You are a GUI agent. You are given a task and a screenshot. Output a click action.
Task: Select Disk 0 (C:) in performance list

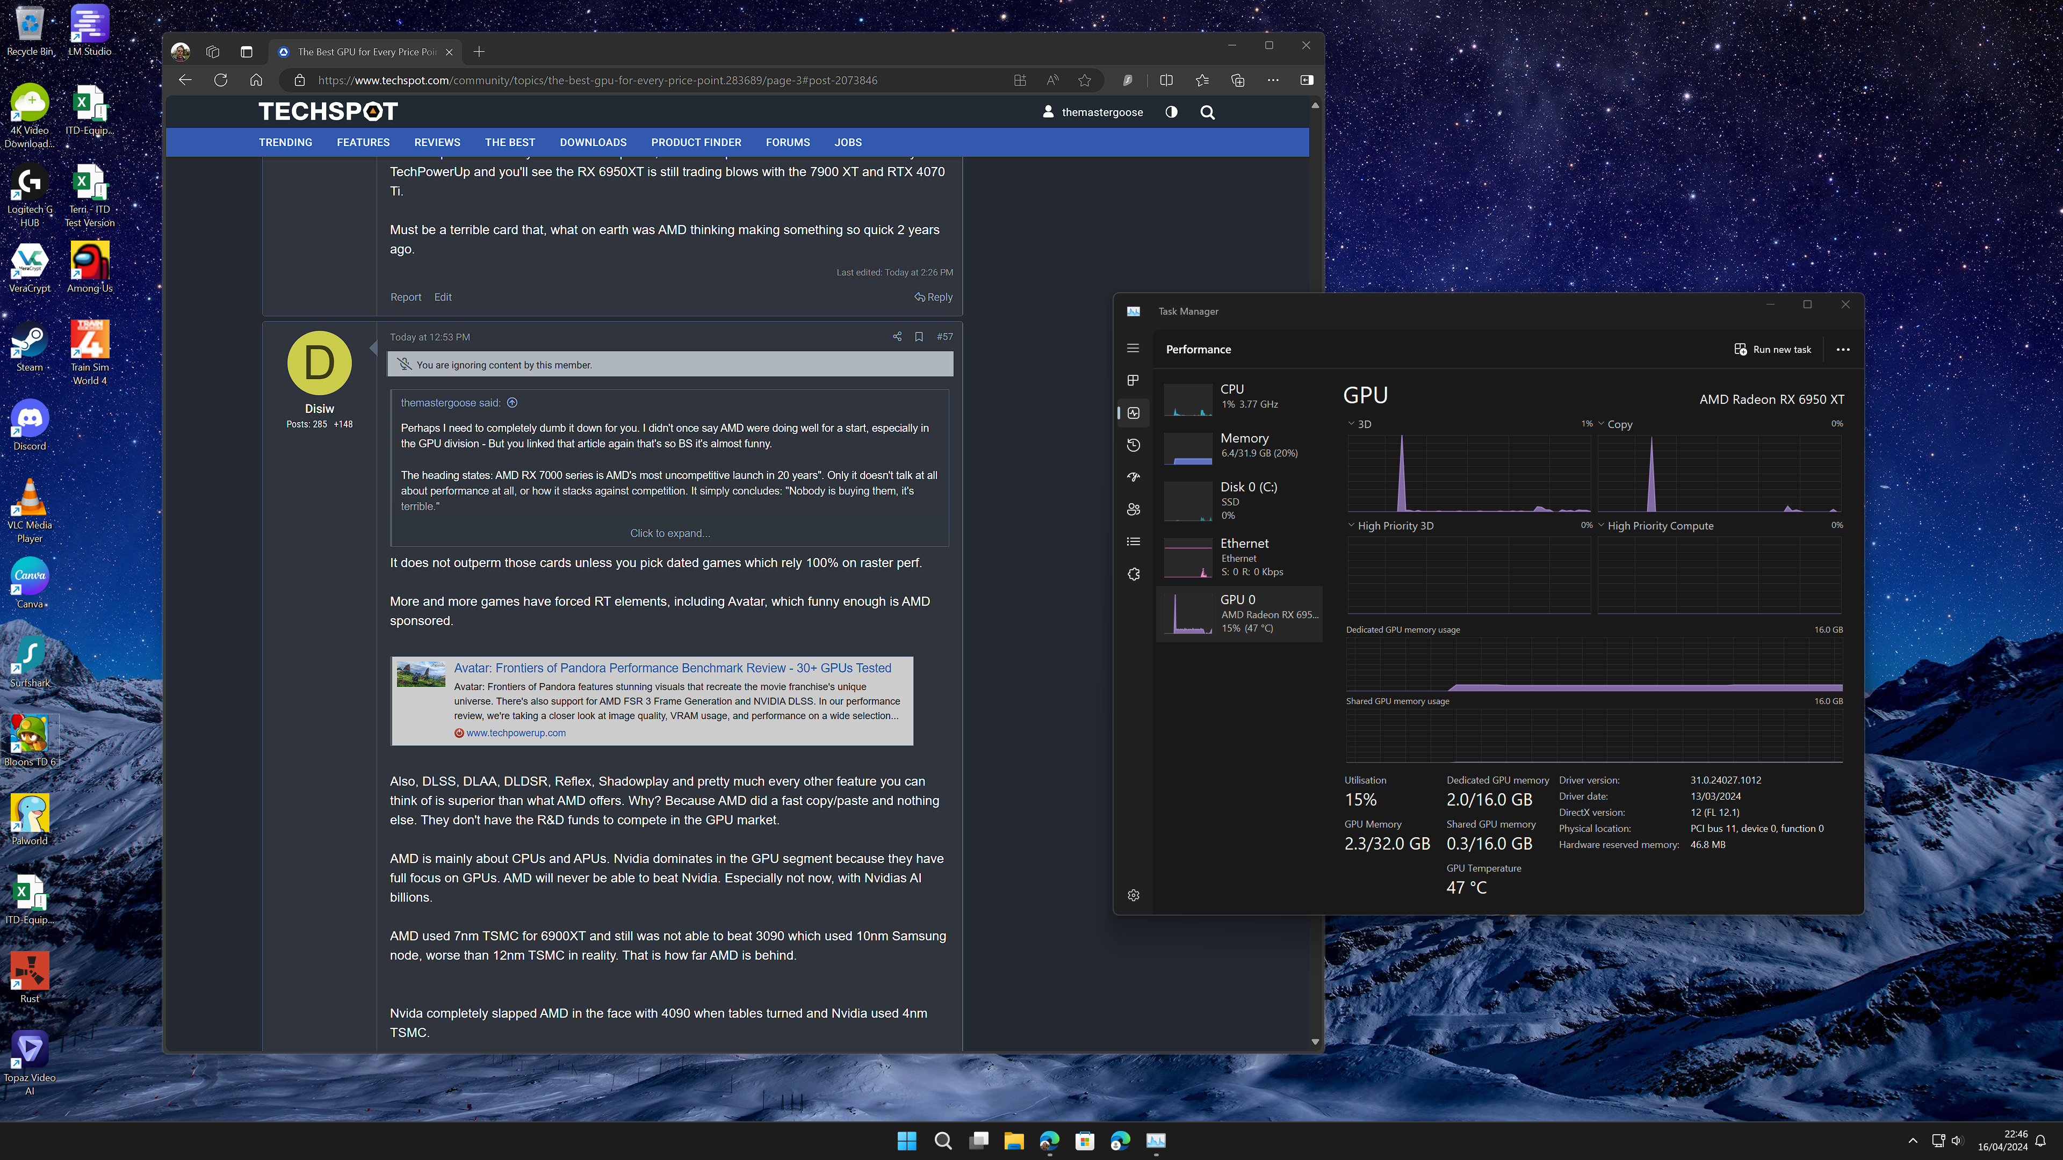click(x=1239, y=501)
